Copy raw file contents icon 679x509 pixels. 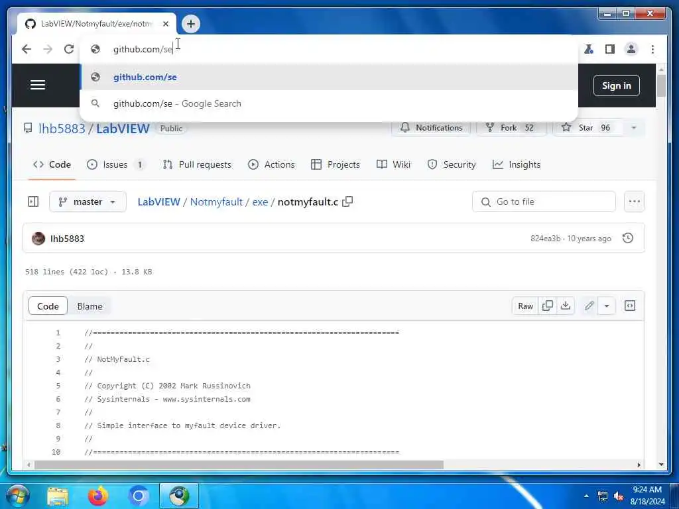pyautogui.click(x=547, y=306)
